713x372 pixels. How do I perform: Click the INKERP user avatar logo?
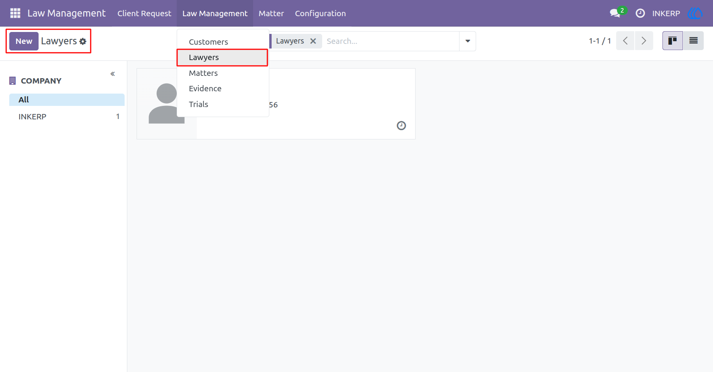click(x=695, y=13)
